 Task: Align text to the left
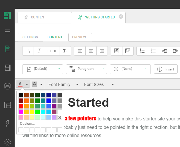pyautogui.click(x=80, y=51)
